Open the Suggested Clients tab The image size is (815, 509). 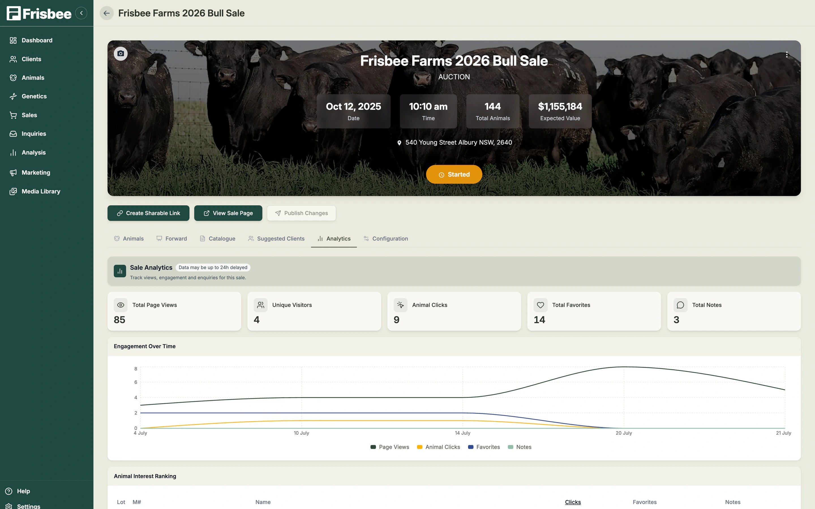276,239
